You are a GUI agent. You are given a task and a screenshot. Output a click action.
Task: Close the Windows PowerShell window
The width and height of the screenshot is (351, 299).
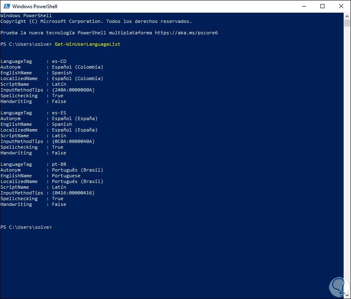341,6
